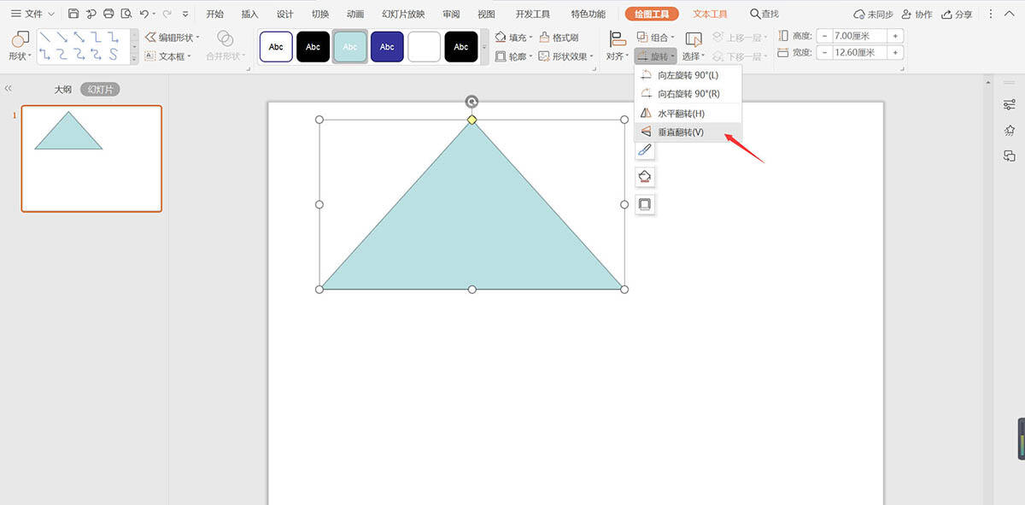The image size is (1025, 505).
Task: Click Edit Shape (编辑形状)
Action: (172, 38)
